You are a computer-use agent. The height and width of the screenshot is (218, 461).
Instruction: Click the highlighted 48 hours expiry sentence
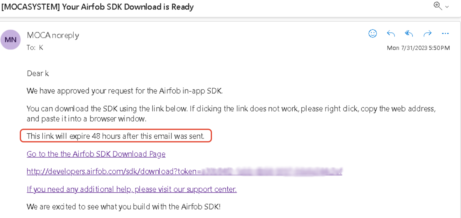tap(116, 136)
